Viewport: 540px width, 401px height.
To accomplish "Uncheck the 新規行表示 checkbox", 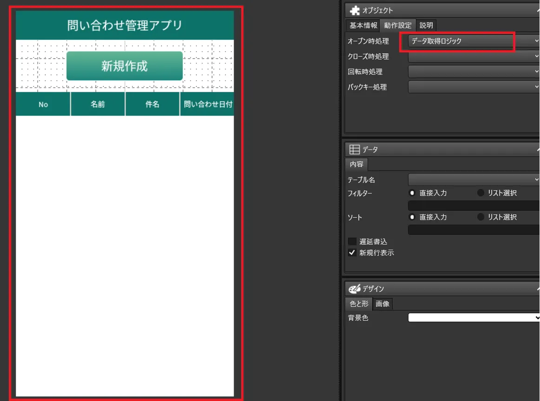I will pos(352,253).
